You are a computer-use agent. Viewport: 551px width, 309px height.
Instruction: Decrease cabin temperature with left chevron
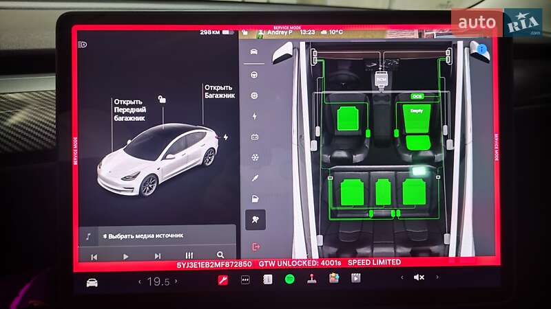(140, 282)
